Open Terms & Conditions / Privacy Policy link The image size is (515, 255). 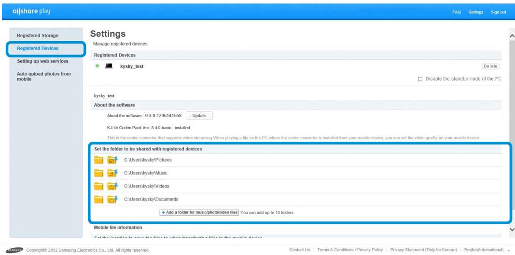(x=350, y=250)
